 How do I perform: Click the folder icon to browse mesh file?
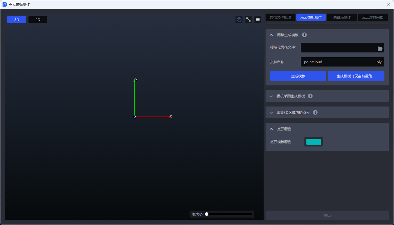tap(380, 48)
